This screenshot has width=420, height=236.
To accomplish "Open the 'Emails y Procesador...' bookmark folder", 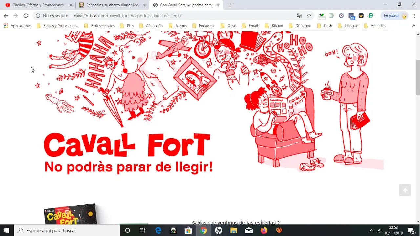I will [58, 26].
